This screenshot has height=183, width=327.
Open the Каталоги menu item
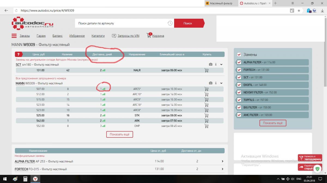[98, 36]
